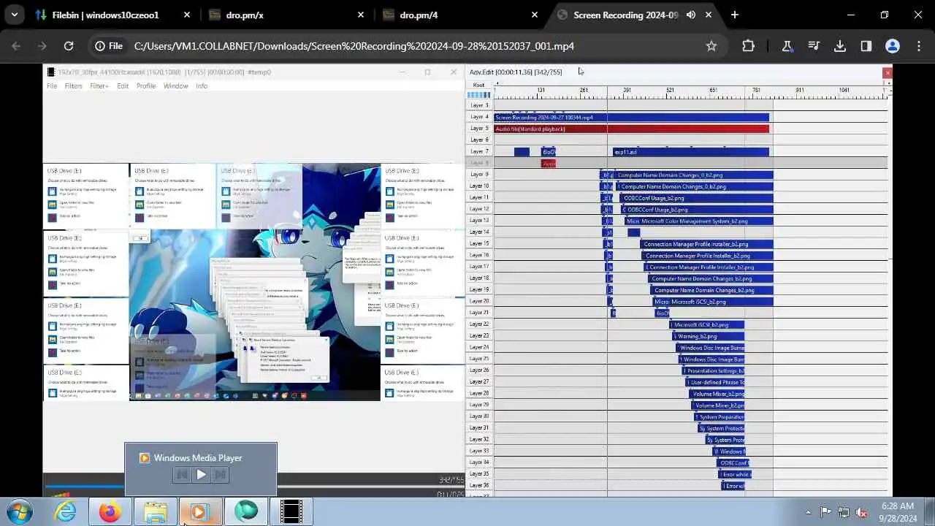Launch Internet Explorer from the taskbar

(66, 511)
